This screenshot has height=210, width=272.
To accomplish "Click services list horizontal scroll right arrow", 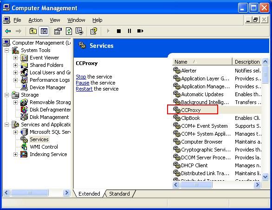I will [x=258, y=184].
